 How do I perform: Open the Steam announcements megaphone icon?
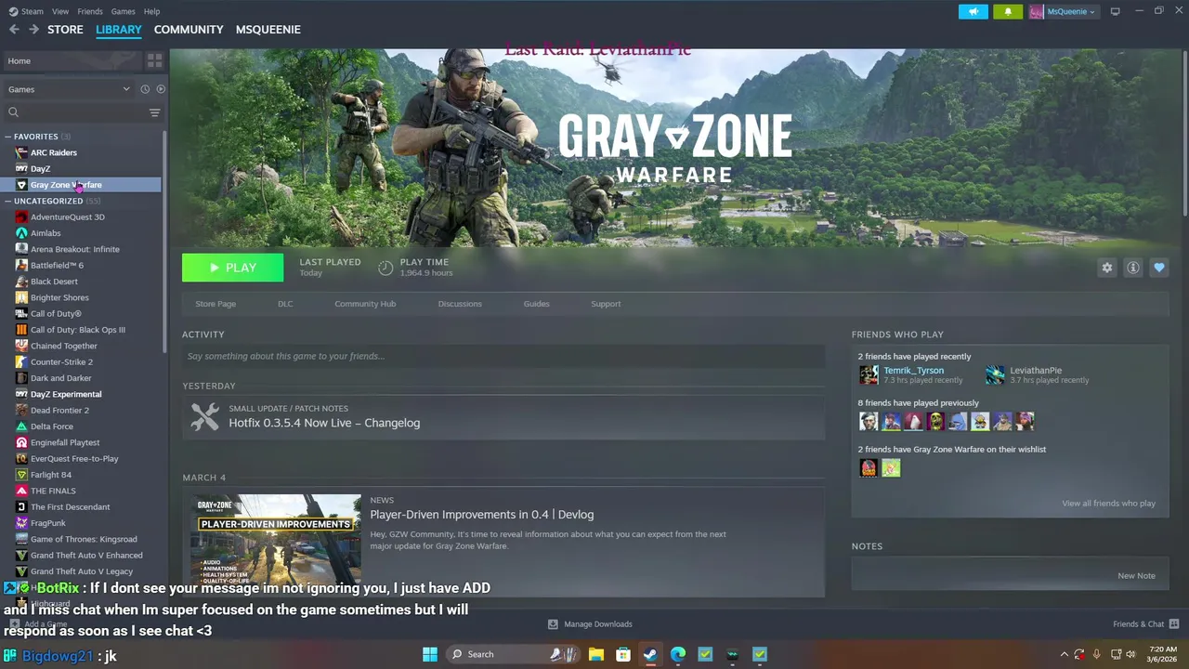pos(973,11)
